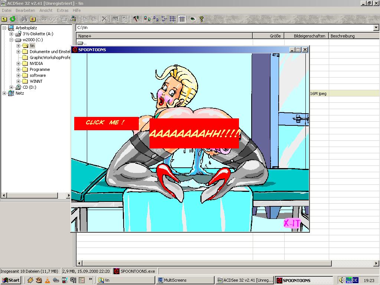Collapse the Arbeitsplatz tree node
Viewport: 380px width, 285px height.
(4, 28)
